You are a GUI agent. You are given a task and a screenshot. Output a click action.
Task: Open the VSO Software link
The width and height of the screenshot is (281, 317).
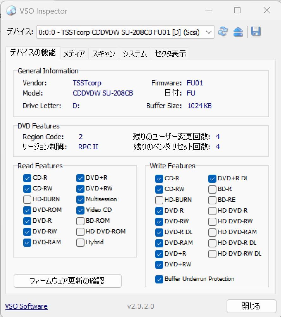(x=26, y=306)
